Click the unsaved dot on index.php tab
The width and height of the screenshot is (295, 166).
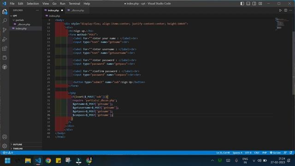pyautogui.click(x=62, y=10)
